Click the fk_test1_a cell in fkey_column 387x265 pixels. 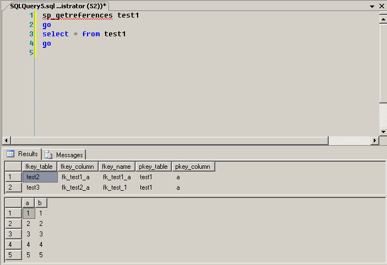pyautogui.click(x=78, y=177)
